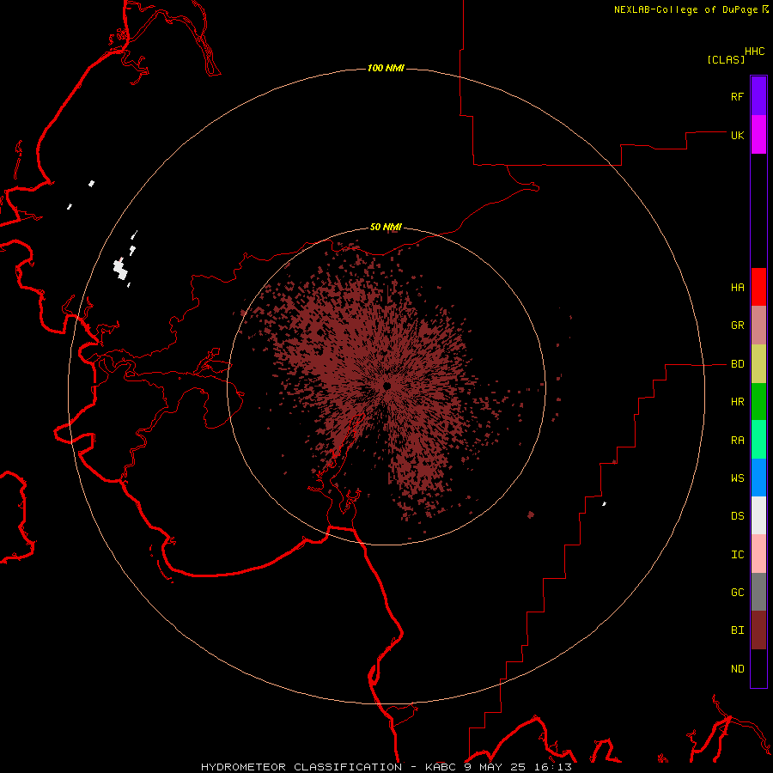Click the RF legend label
This screenshot has height=773, width=773.
pos(738,96)
